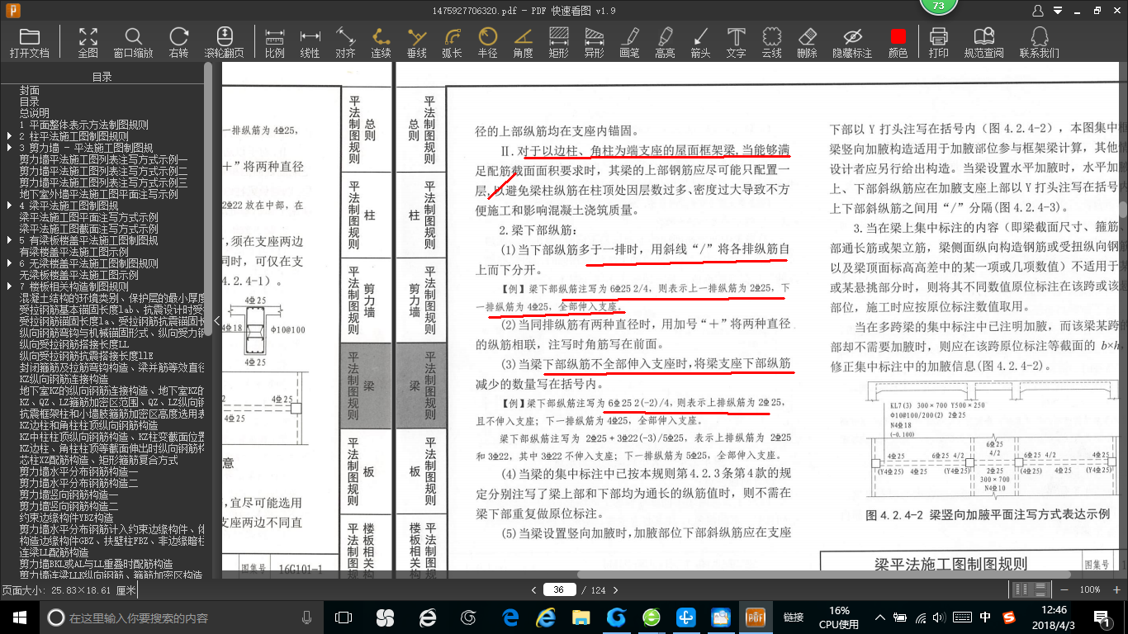The image size is (1128, 634).
Task: Select the 垂线 perpendicular line tool
Action: coord(417,42)
